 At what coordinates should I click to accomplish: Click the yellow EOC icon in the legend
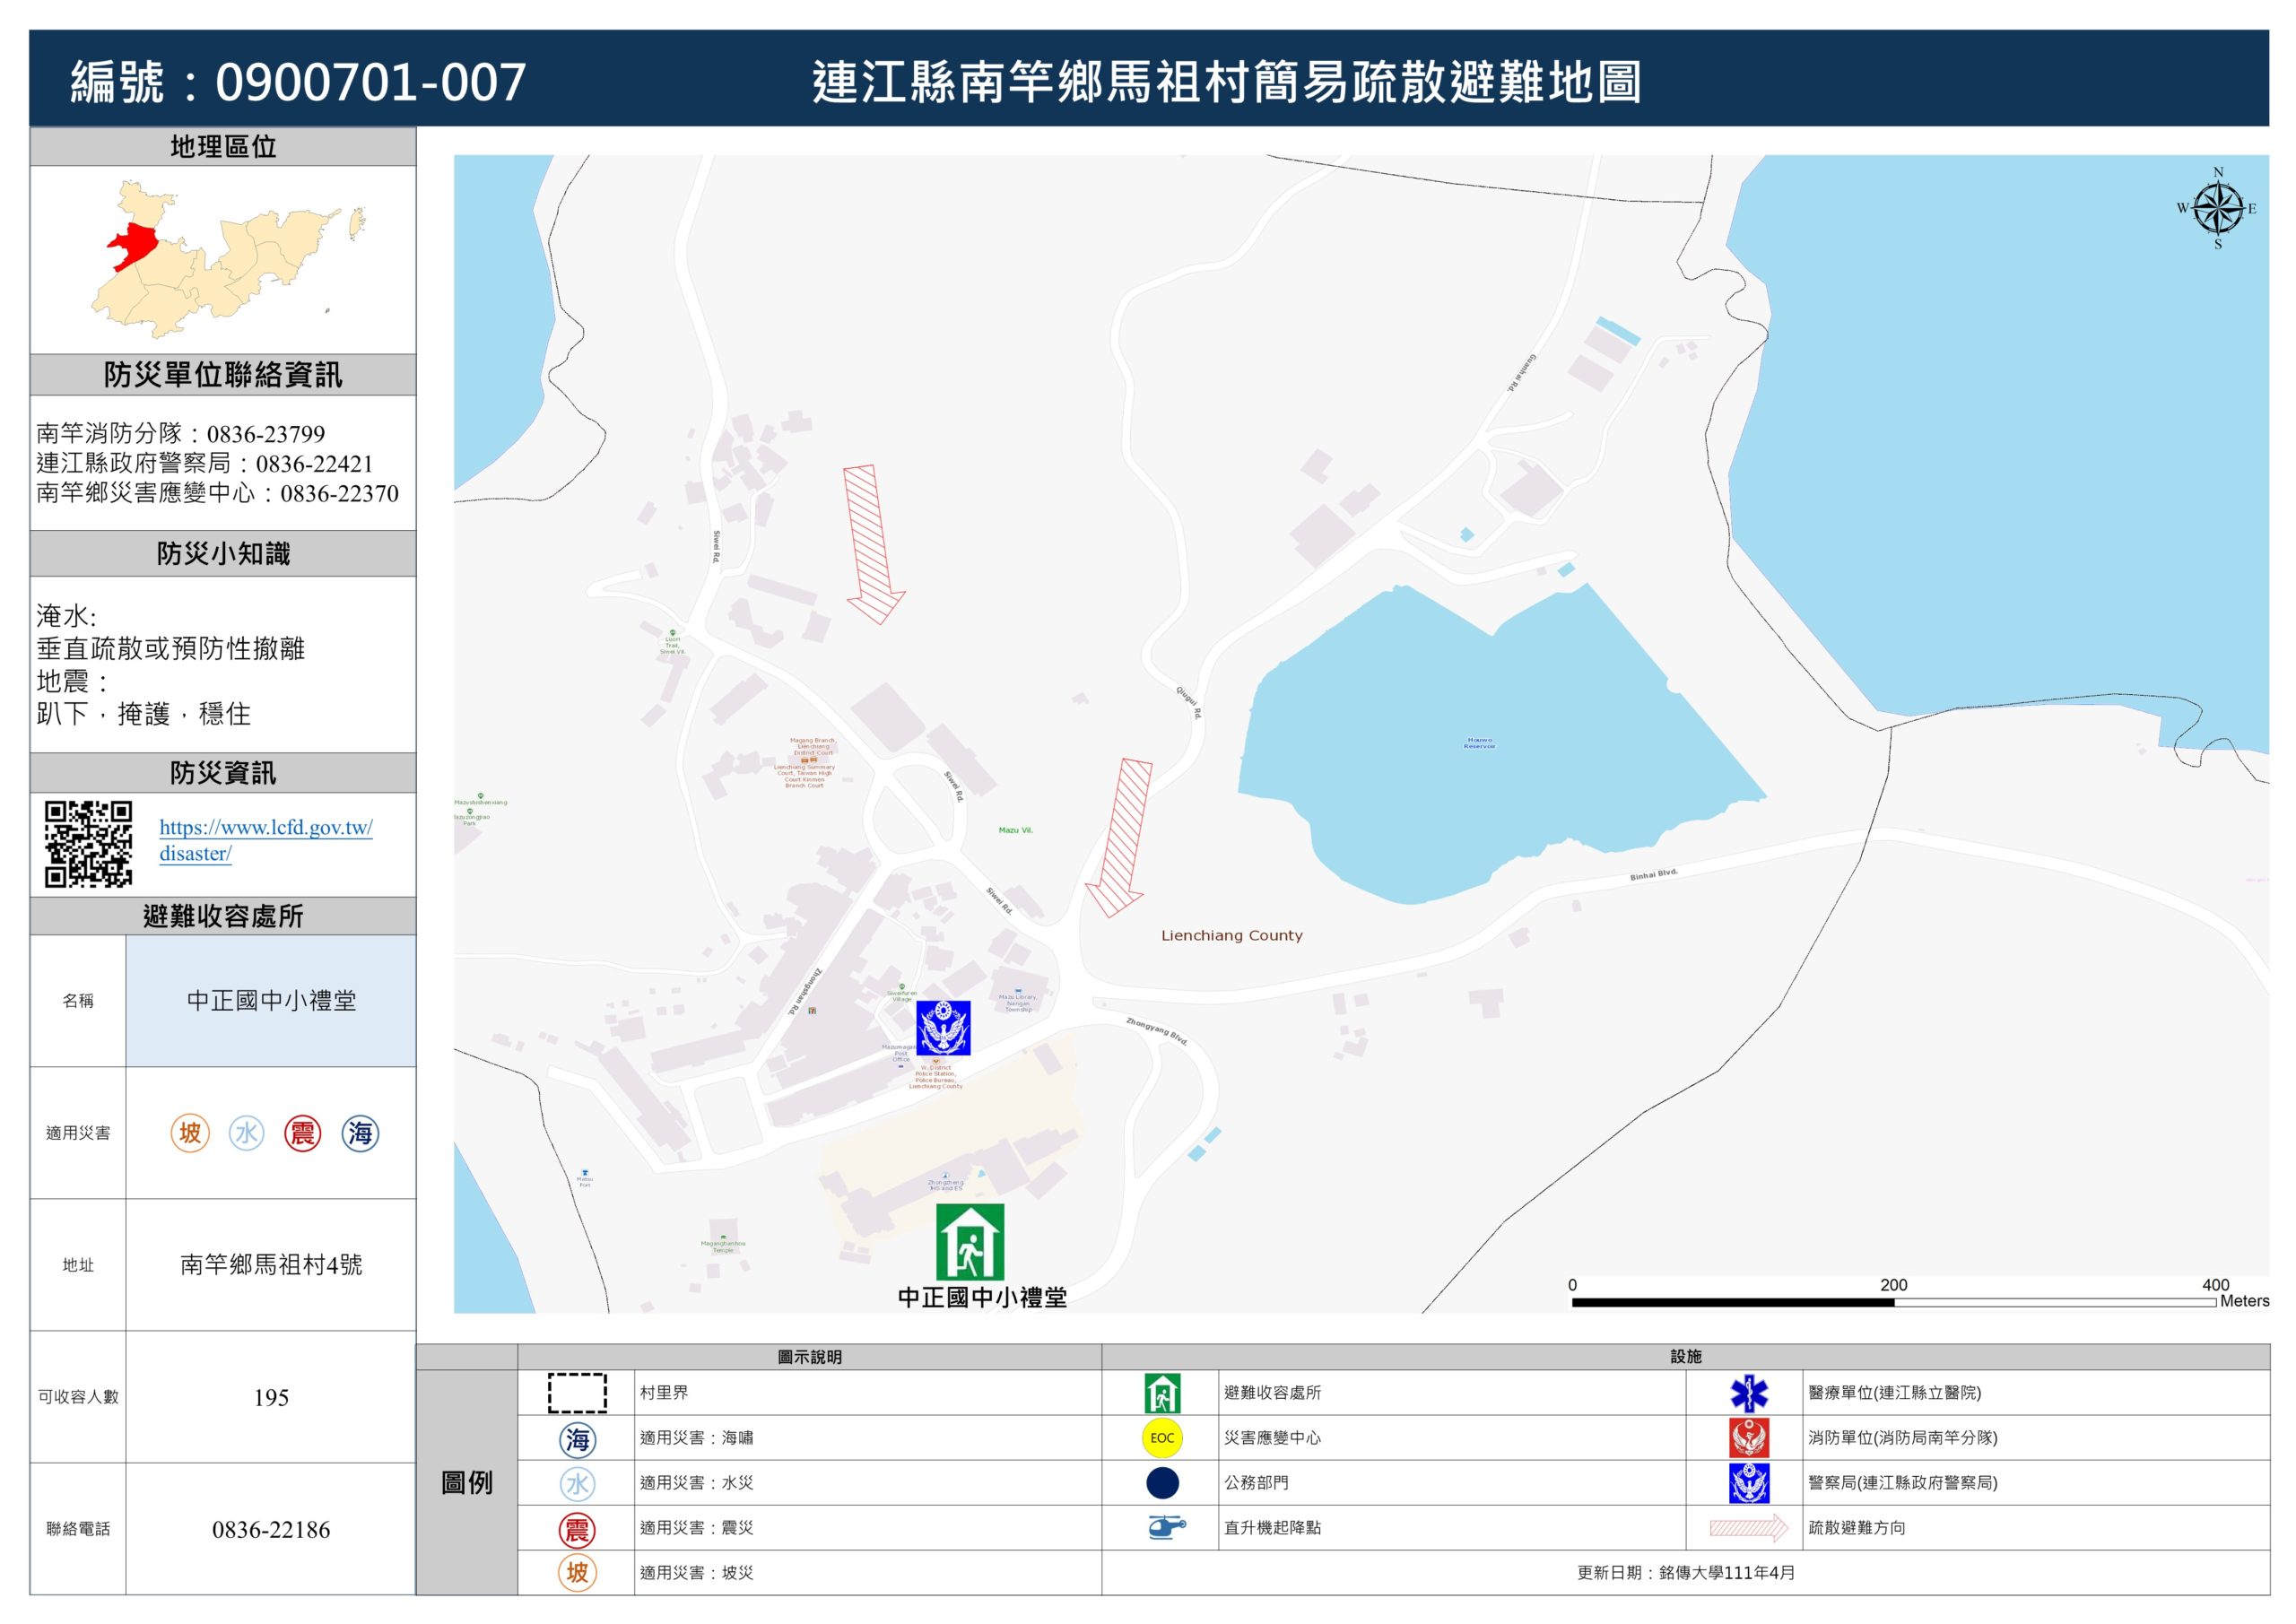1161,1438
